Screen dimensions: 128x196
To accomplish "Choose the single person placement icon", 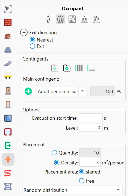I will pyautogui.click(x=48, y=19).
